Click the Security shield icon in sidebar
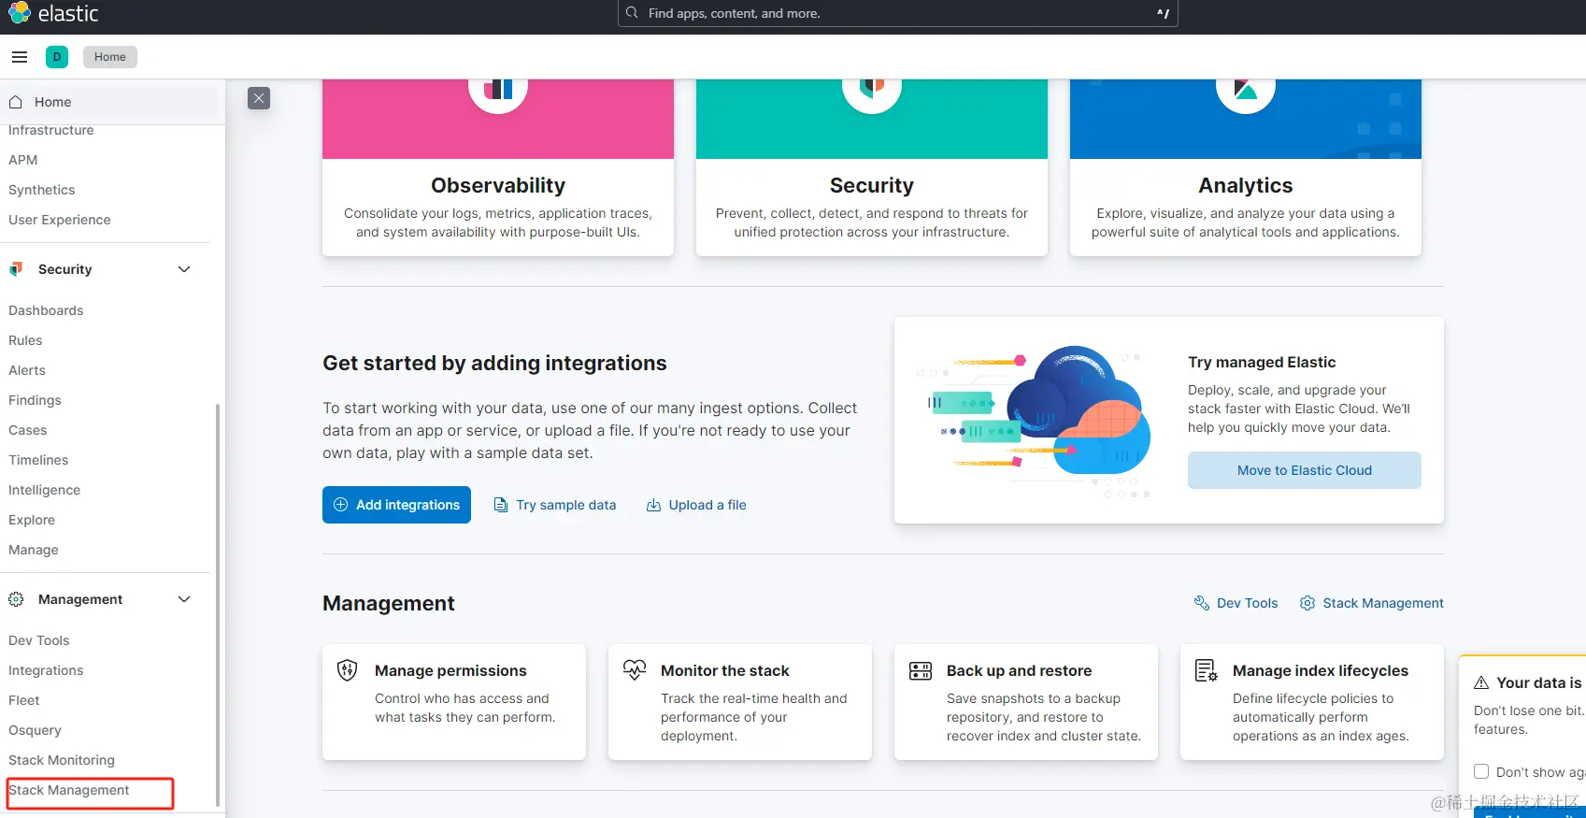Image resolution: width=1586 pixels, height=818 pixels. pyautogui.click(x=16, y=269)
